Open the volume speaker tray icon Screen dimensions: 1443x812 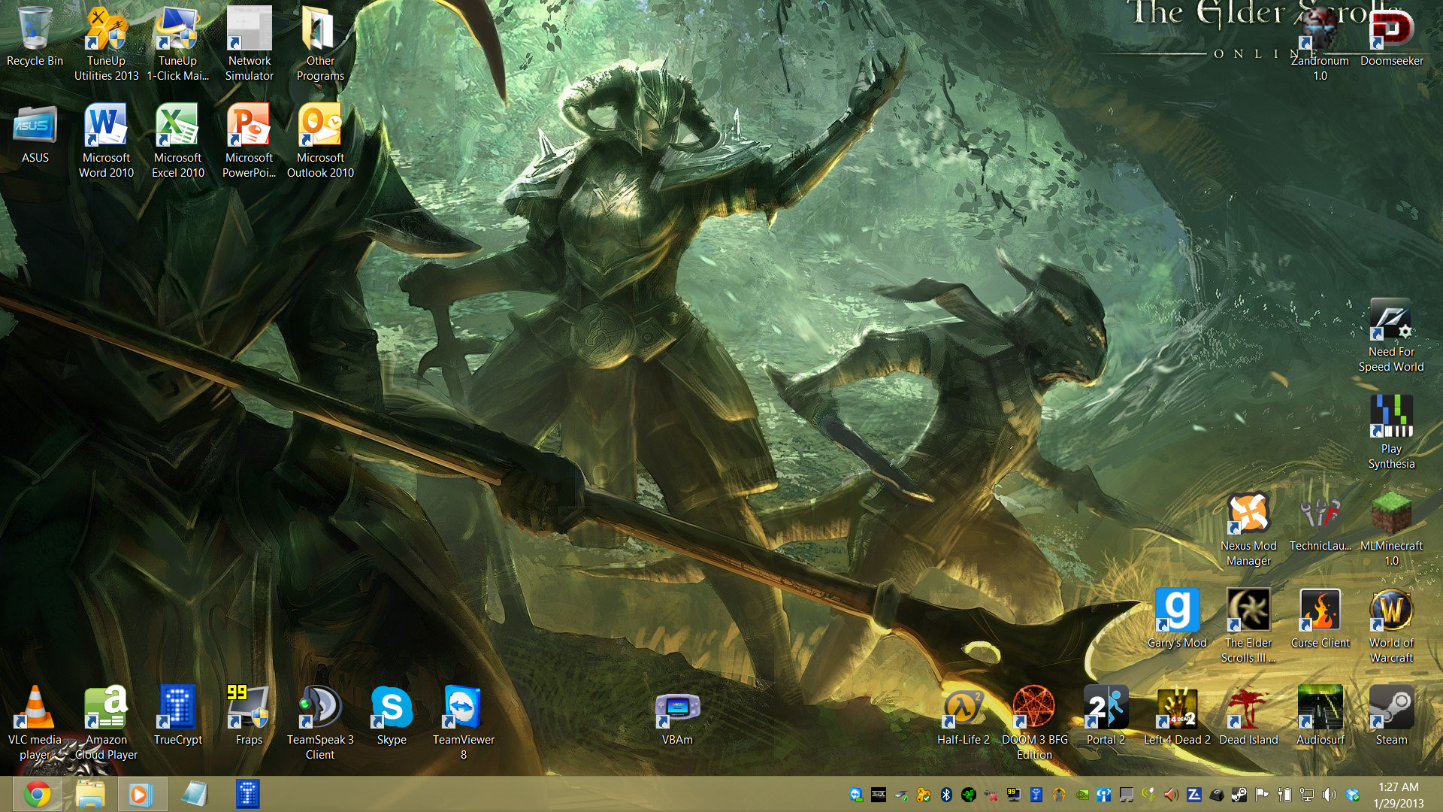(1330, 795)
